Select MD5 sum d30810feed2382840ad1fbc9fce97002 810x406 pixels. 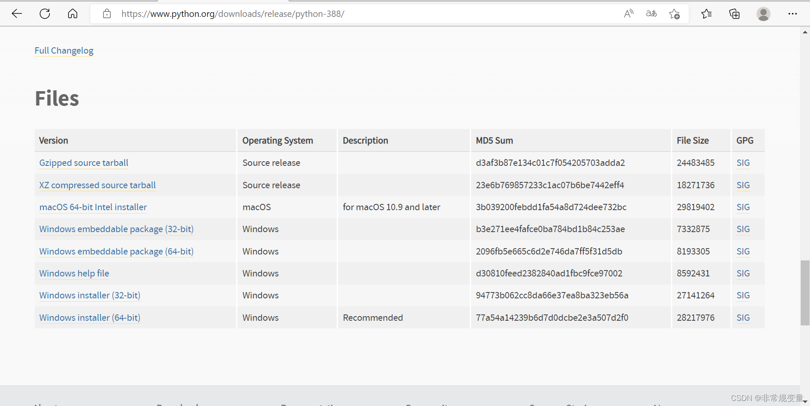[549, 273]
